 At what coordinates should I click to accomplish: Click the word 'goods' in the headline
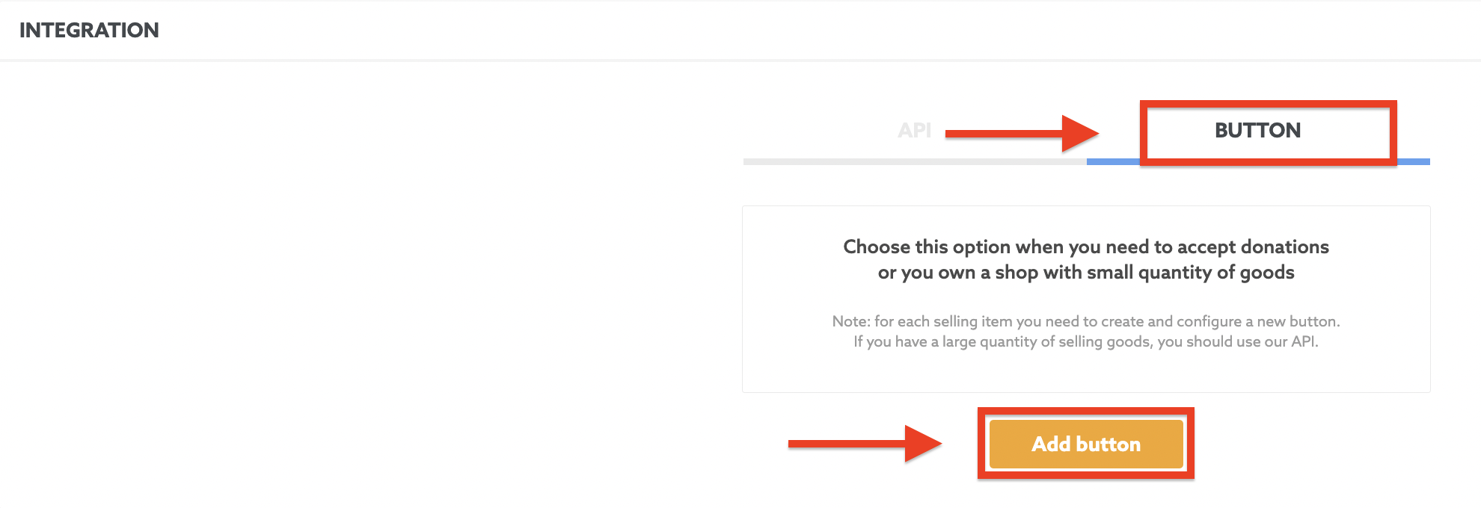1267,273
